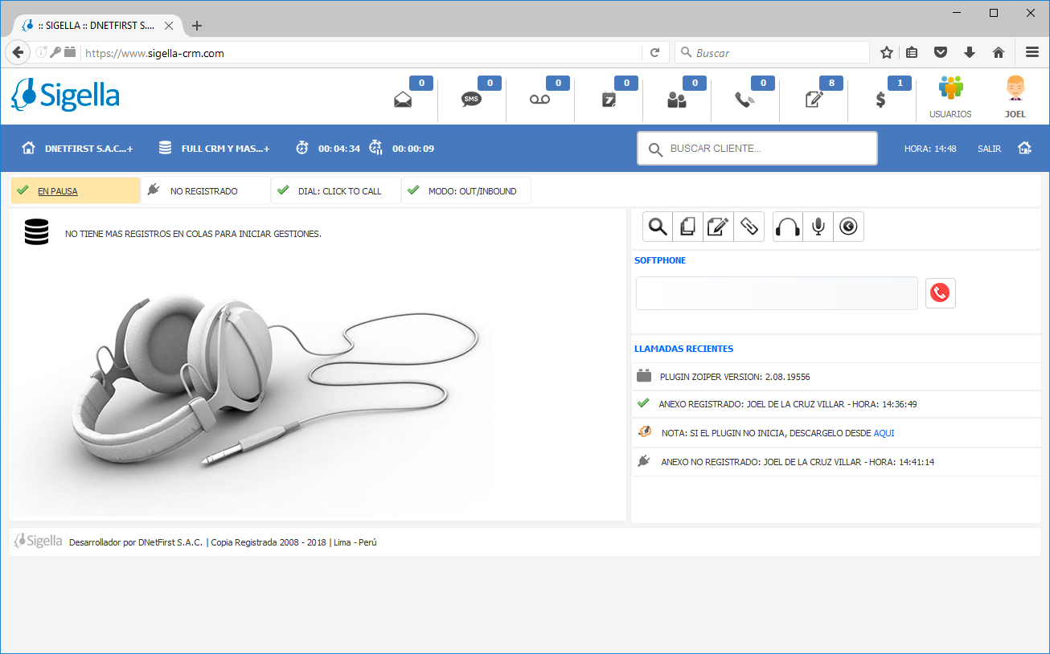Screen dimensions: 1050x654
Task: Open the email inbox envelope icon
Action: (403, 100)
